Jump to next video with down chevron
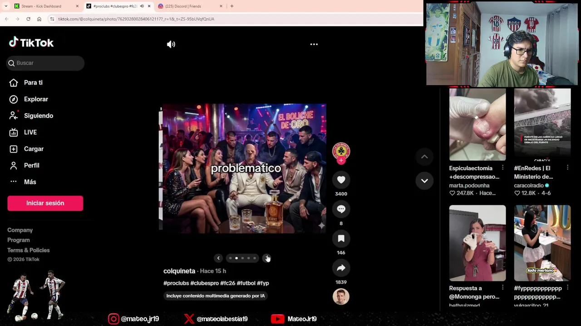Viewport: 581px width, 326px height. click(424, 181)
